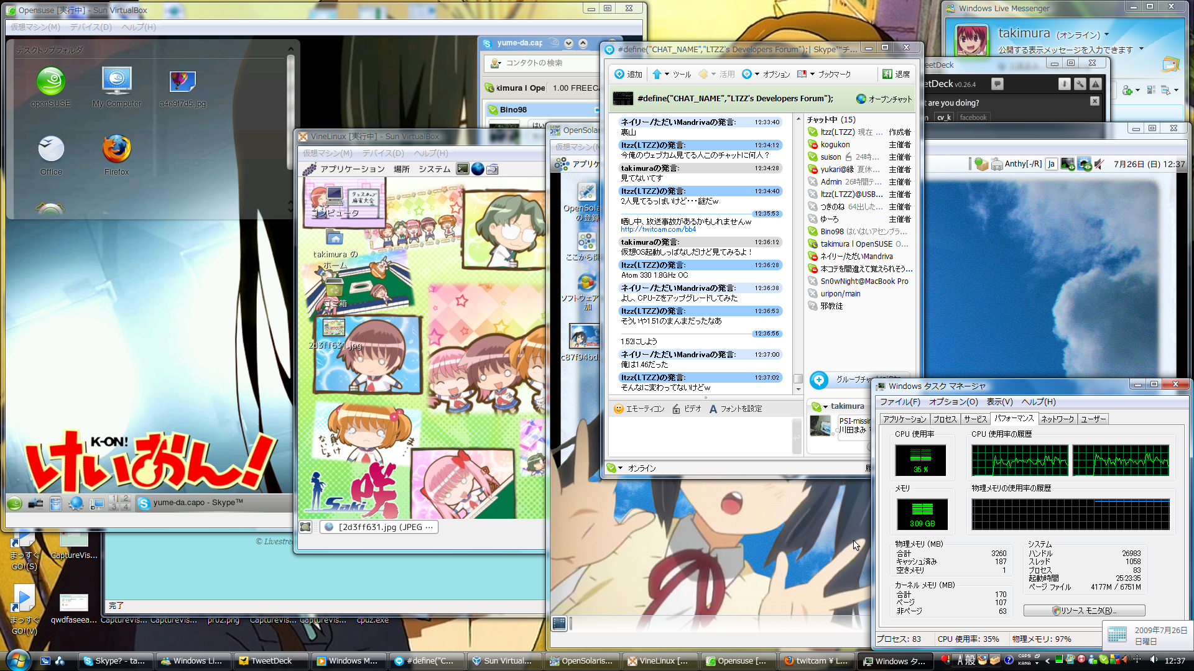Open Task Manager オプション(O) menu

point(953,402)
